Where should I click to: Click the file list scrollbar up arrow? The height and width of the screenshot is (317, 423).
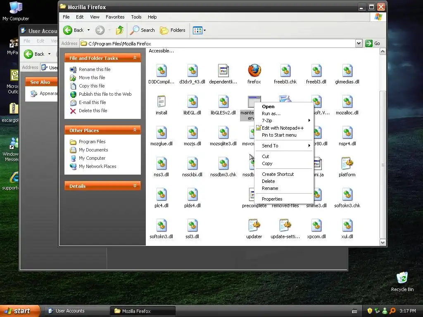point(383,52)
